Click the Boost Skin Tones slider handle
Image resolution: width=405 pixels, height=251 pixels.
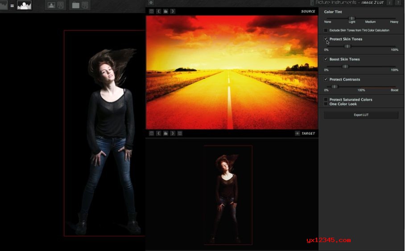345,66
